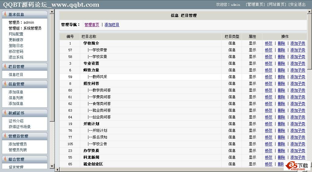Click 修改 for 学校简介 row

tap(268, 43)
